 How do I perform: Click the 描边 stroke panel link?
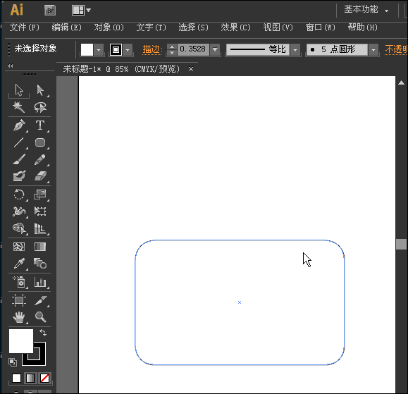[152, 49]
